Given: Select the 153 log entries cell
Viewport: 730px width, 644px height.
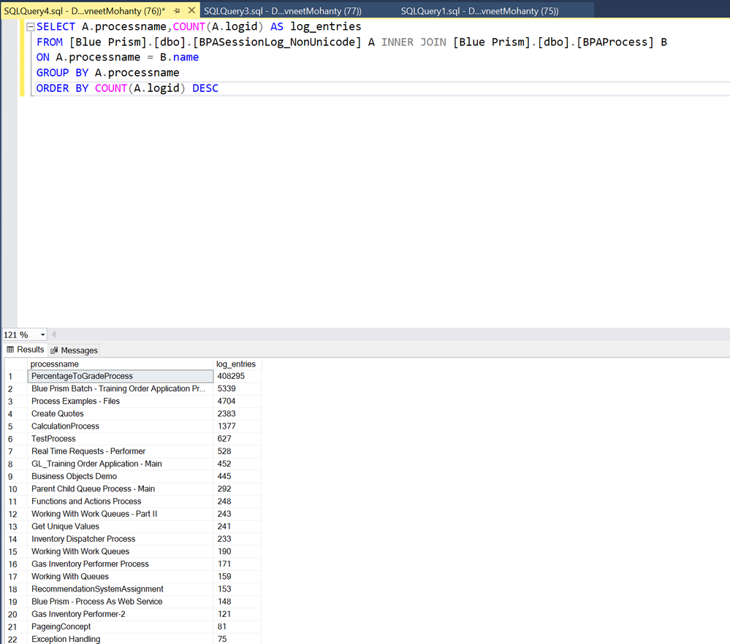Looking at the screenshot, I should point(237,589).
